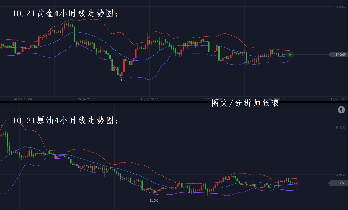Screen dimensions: 348x210
Task: Click the 09/19 16:00 time axis label
Action: (x=23, y=99)
